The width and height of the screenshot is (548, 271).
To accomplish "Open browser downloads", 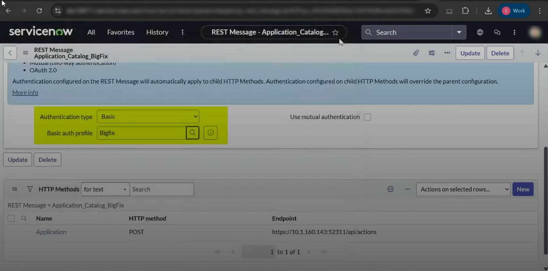I will [x=488, y=11].
